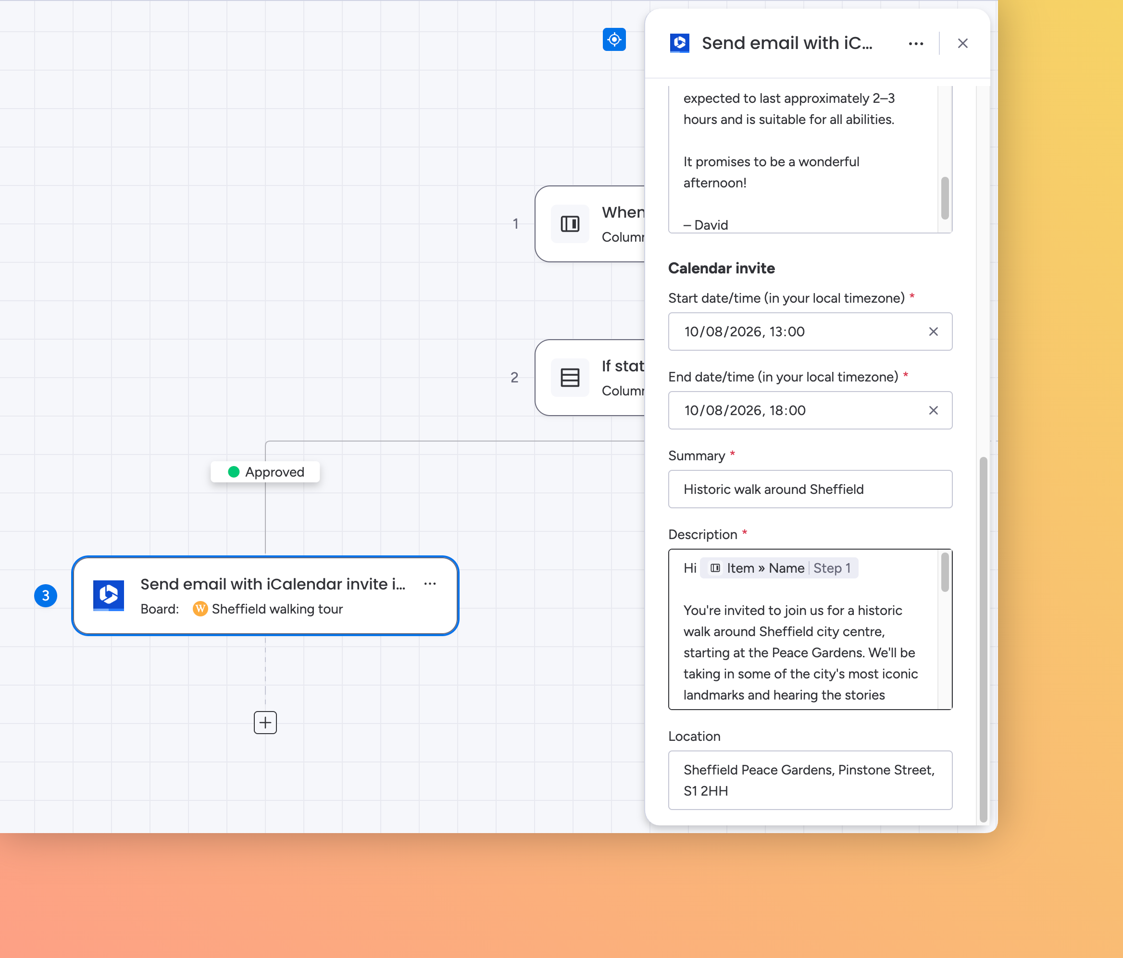
Task: Select the Send email with iCalendar step card
Action: 265,596
